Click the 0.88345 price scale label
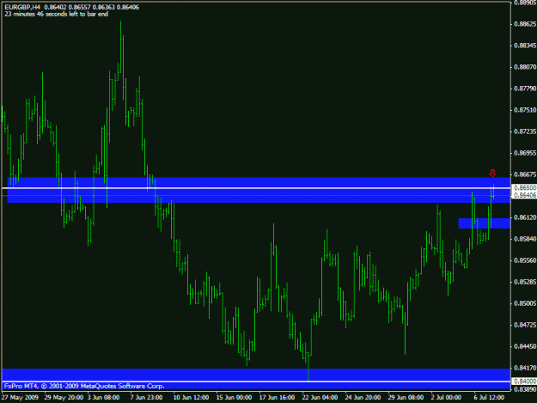The width and height of the screenshot is (537, 403). (x=525, y=46)
